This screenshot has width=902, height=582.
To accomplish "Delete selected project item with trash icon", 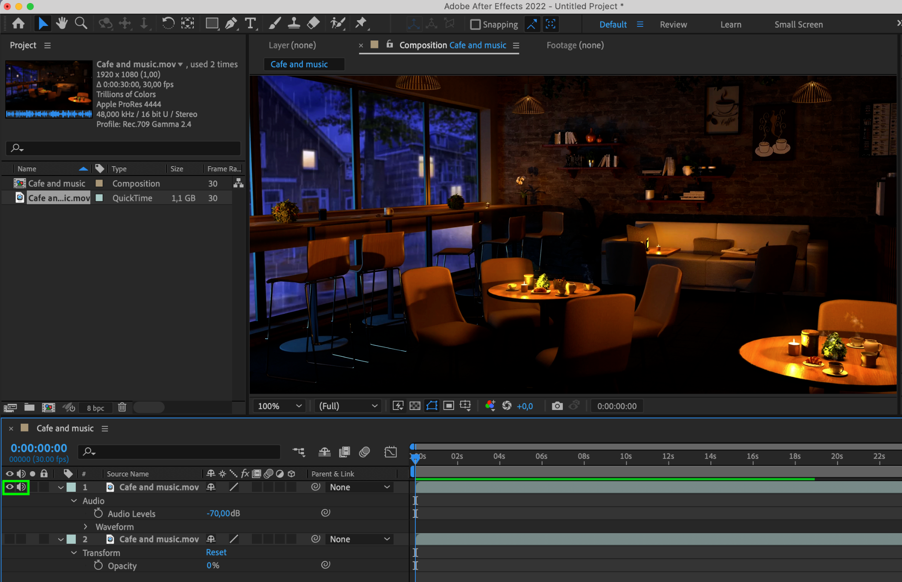I will tap(122, 408).
